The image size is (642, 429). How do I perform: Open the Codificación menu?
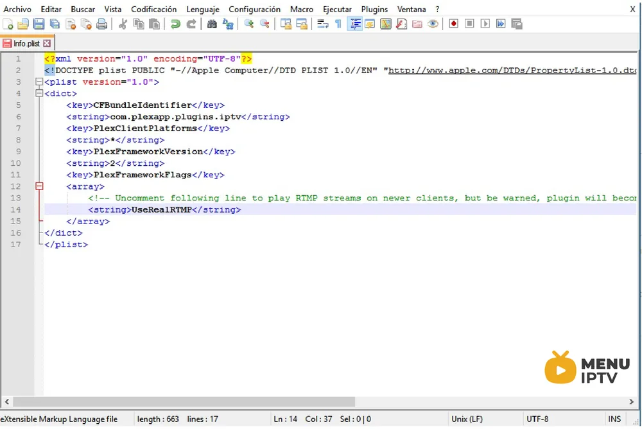[x=154, y=9]
